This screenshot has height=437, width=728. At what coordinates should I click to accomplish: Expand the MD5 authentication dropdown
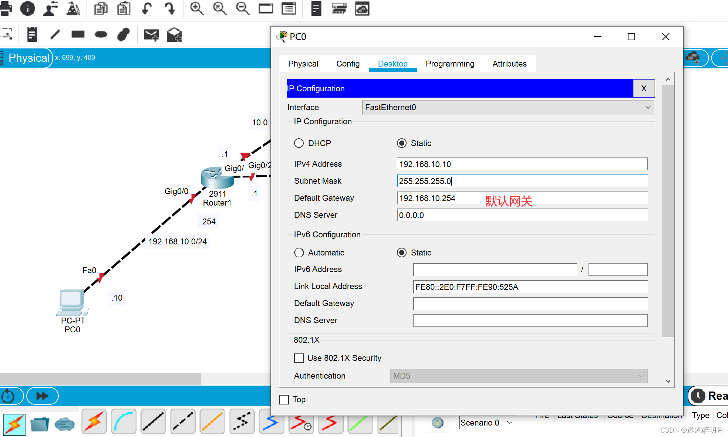coord(519,376)
